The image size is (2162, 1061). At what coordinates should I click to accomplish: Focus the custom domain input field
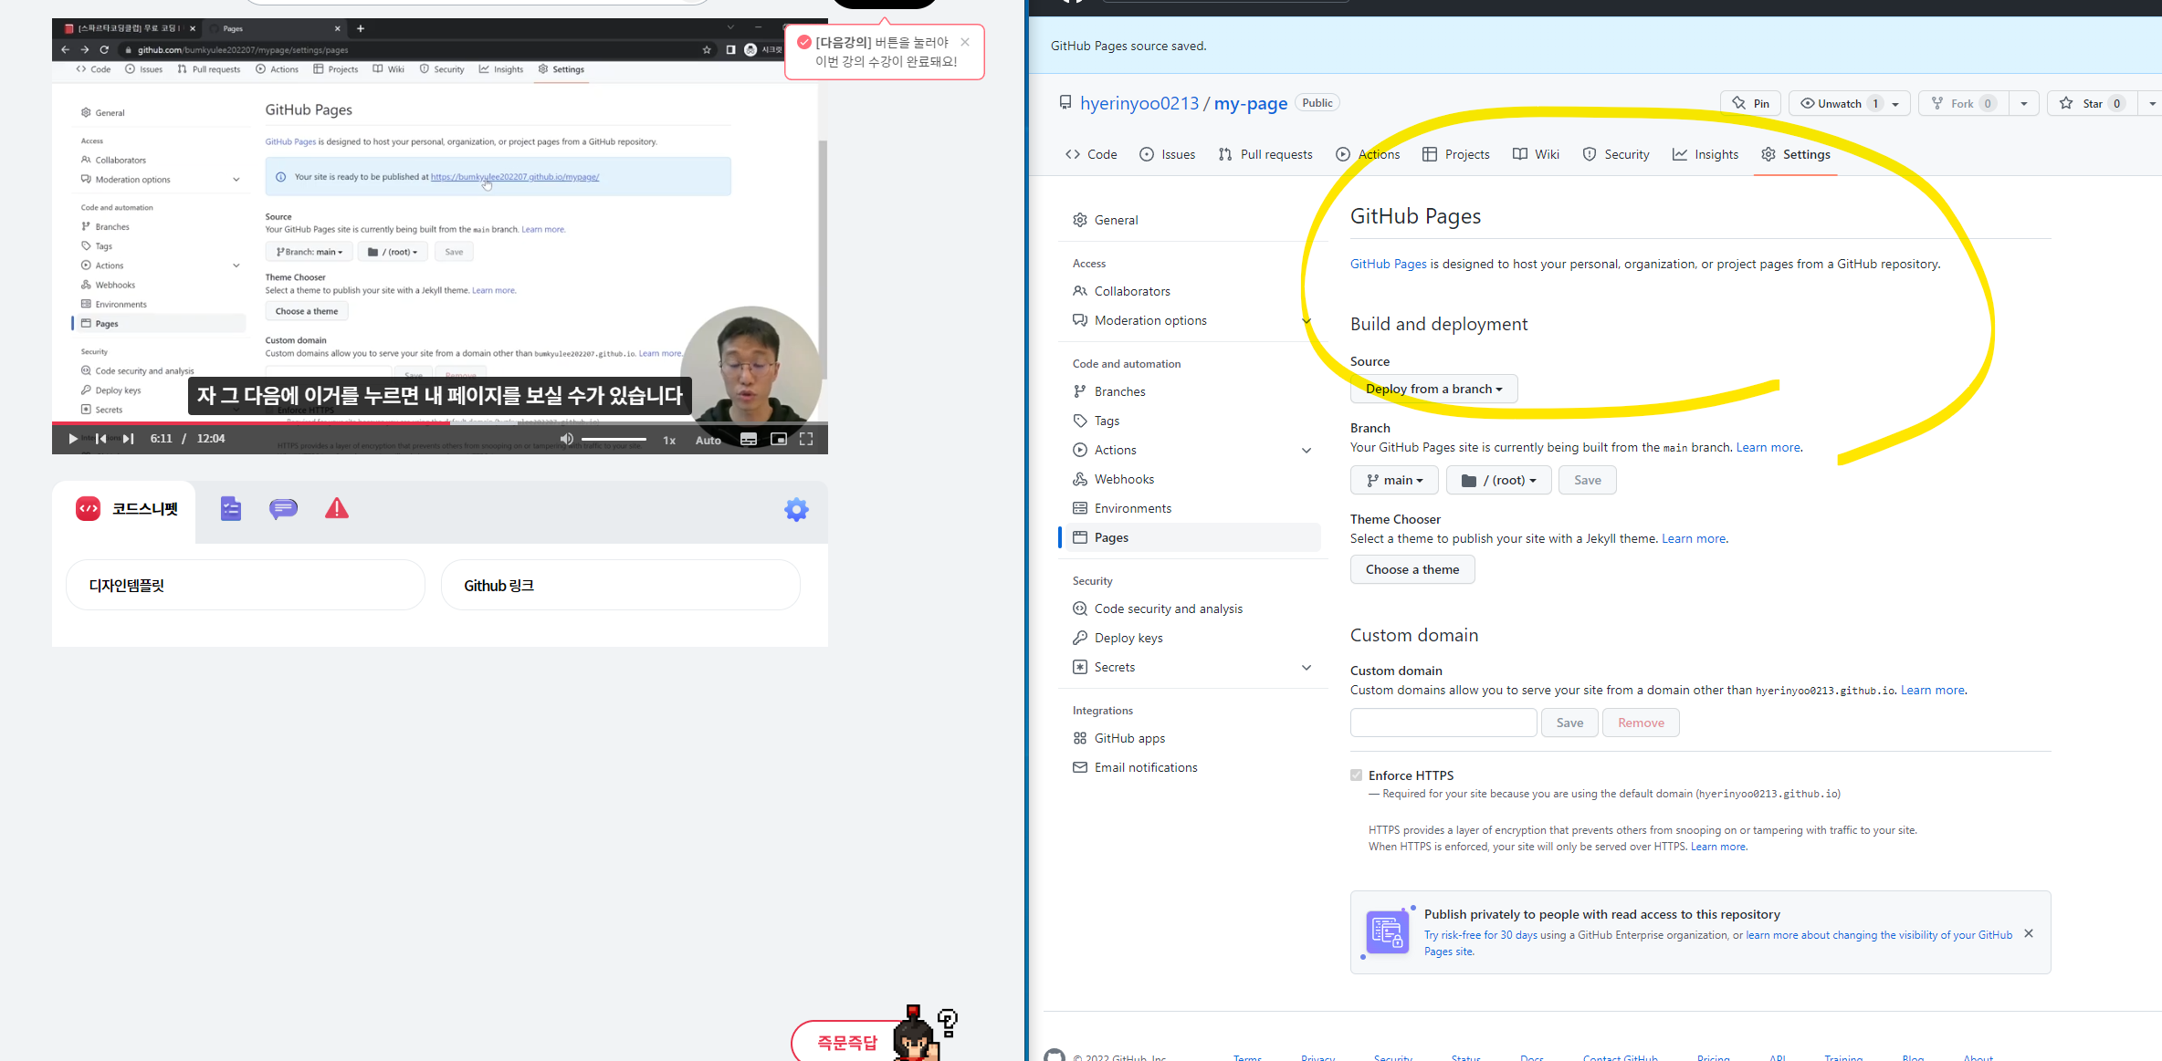pos(1443,723)
